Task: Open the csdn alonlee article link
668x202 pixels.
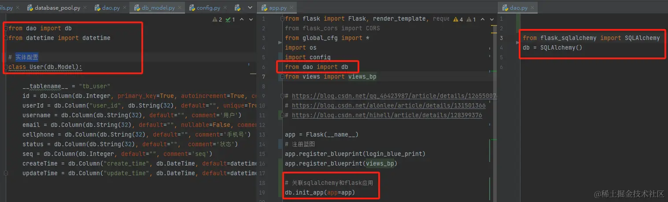Action: (388, 105)
